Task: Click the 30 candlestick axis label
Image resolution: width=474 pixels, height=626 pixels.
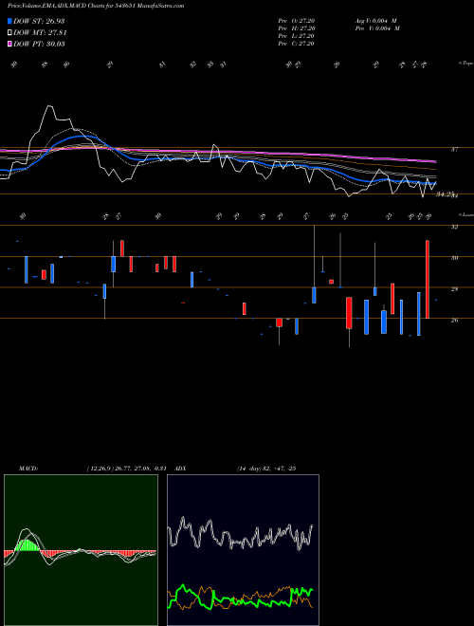Action: point(454,258)
